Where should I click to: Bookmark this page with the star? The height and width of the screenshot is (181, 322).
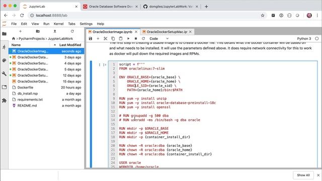[263, 16]
